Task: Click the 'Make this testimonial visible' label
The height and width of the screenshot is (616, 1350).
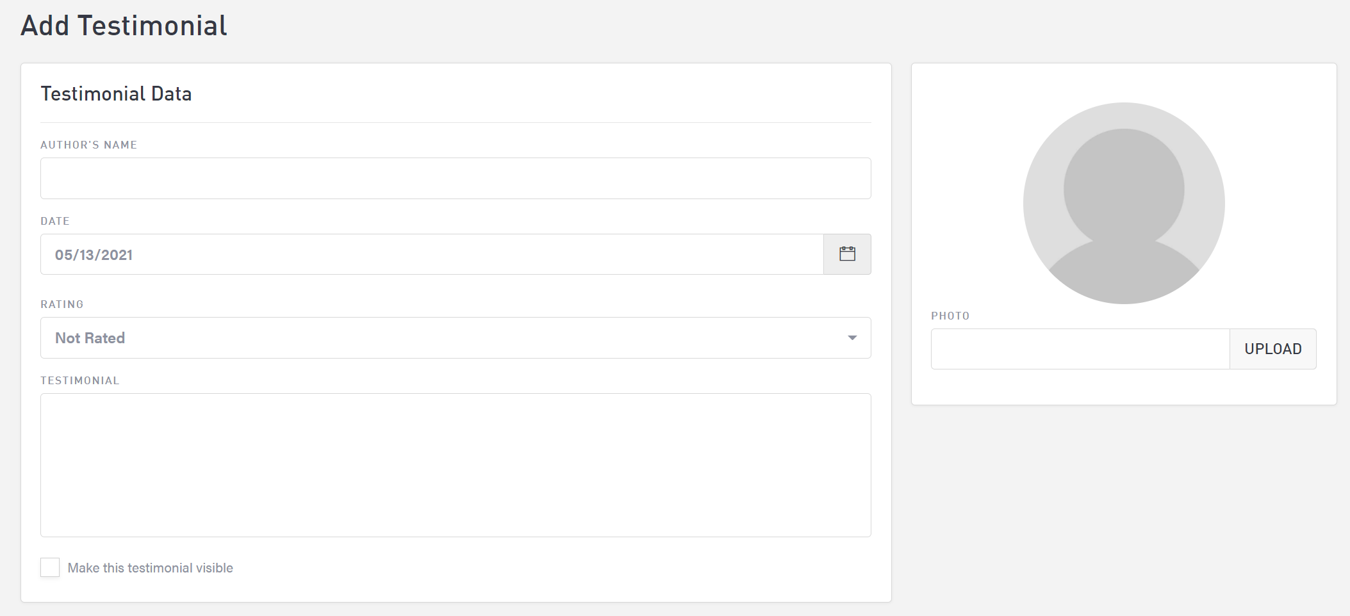Action: click(150, 568)
